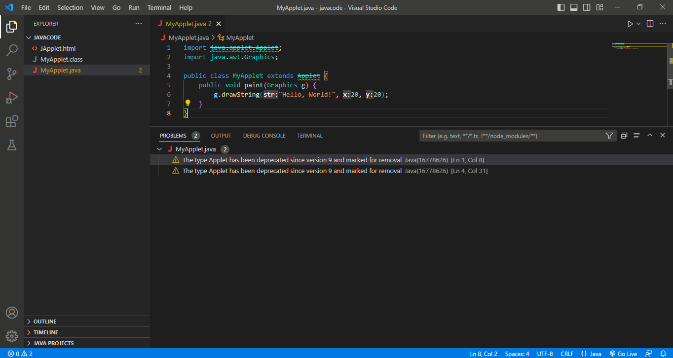This screenshot has height=358, width=673.
Task: Open the Source Control view
Action: pyautogui.click(x=12, y=74)
